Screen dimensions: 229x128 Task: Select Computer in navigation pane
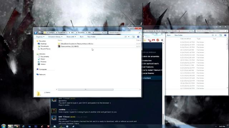tap(43, 69)
